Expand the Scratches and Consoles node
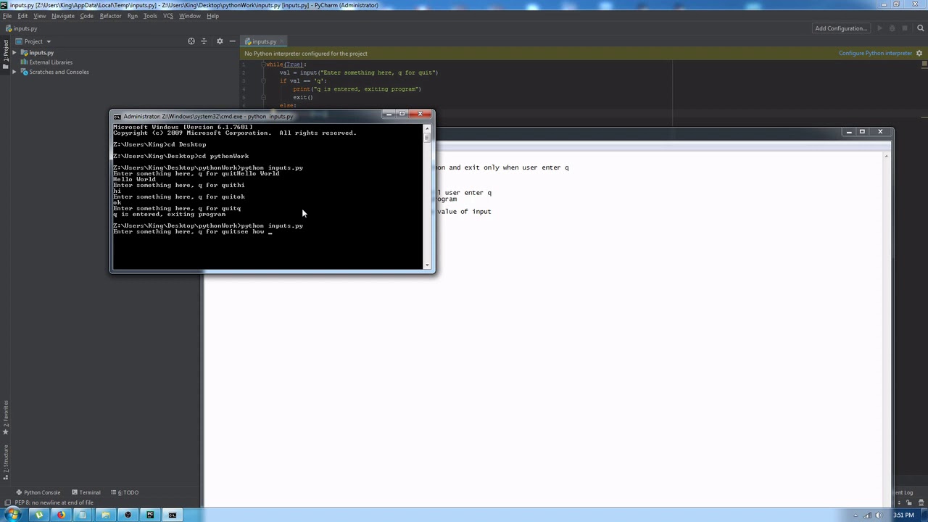This screenshot has width=928, height=522. (14, 72)
